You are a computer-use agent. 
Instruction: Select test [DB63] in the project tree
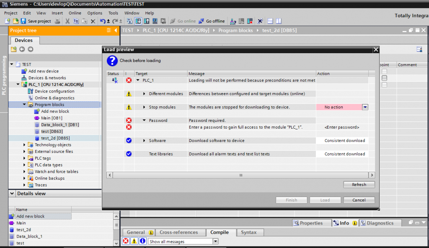coord(52,132)
